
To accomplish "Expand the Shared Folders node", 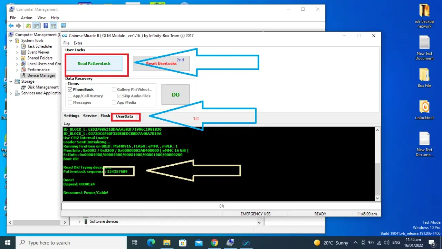I will tap(17, 58).
